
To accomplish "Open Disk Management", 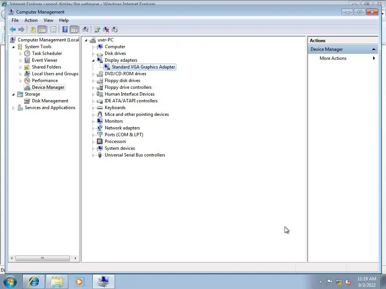I will pos(50,101).
